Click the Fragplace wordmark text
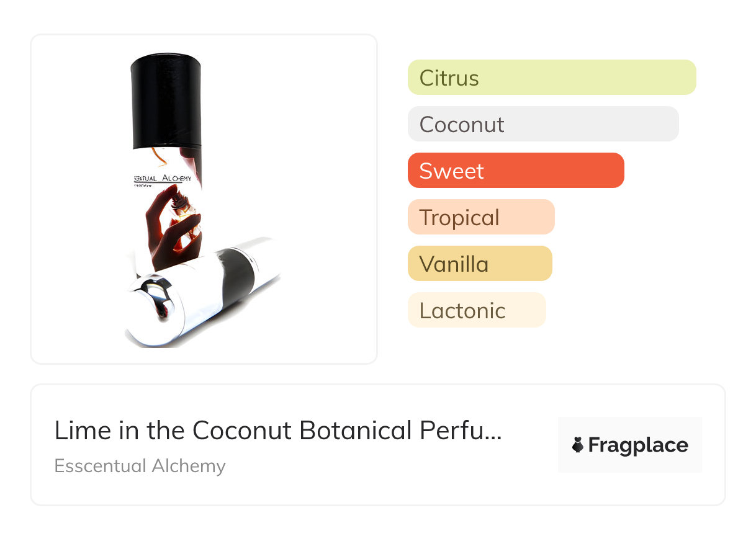756x536 pixels. pos(638,445)
